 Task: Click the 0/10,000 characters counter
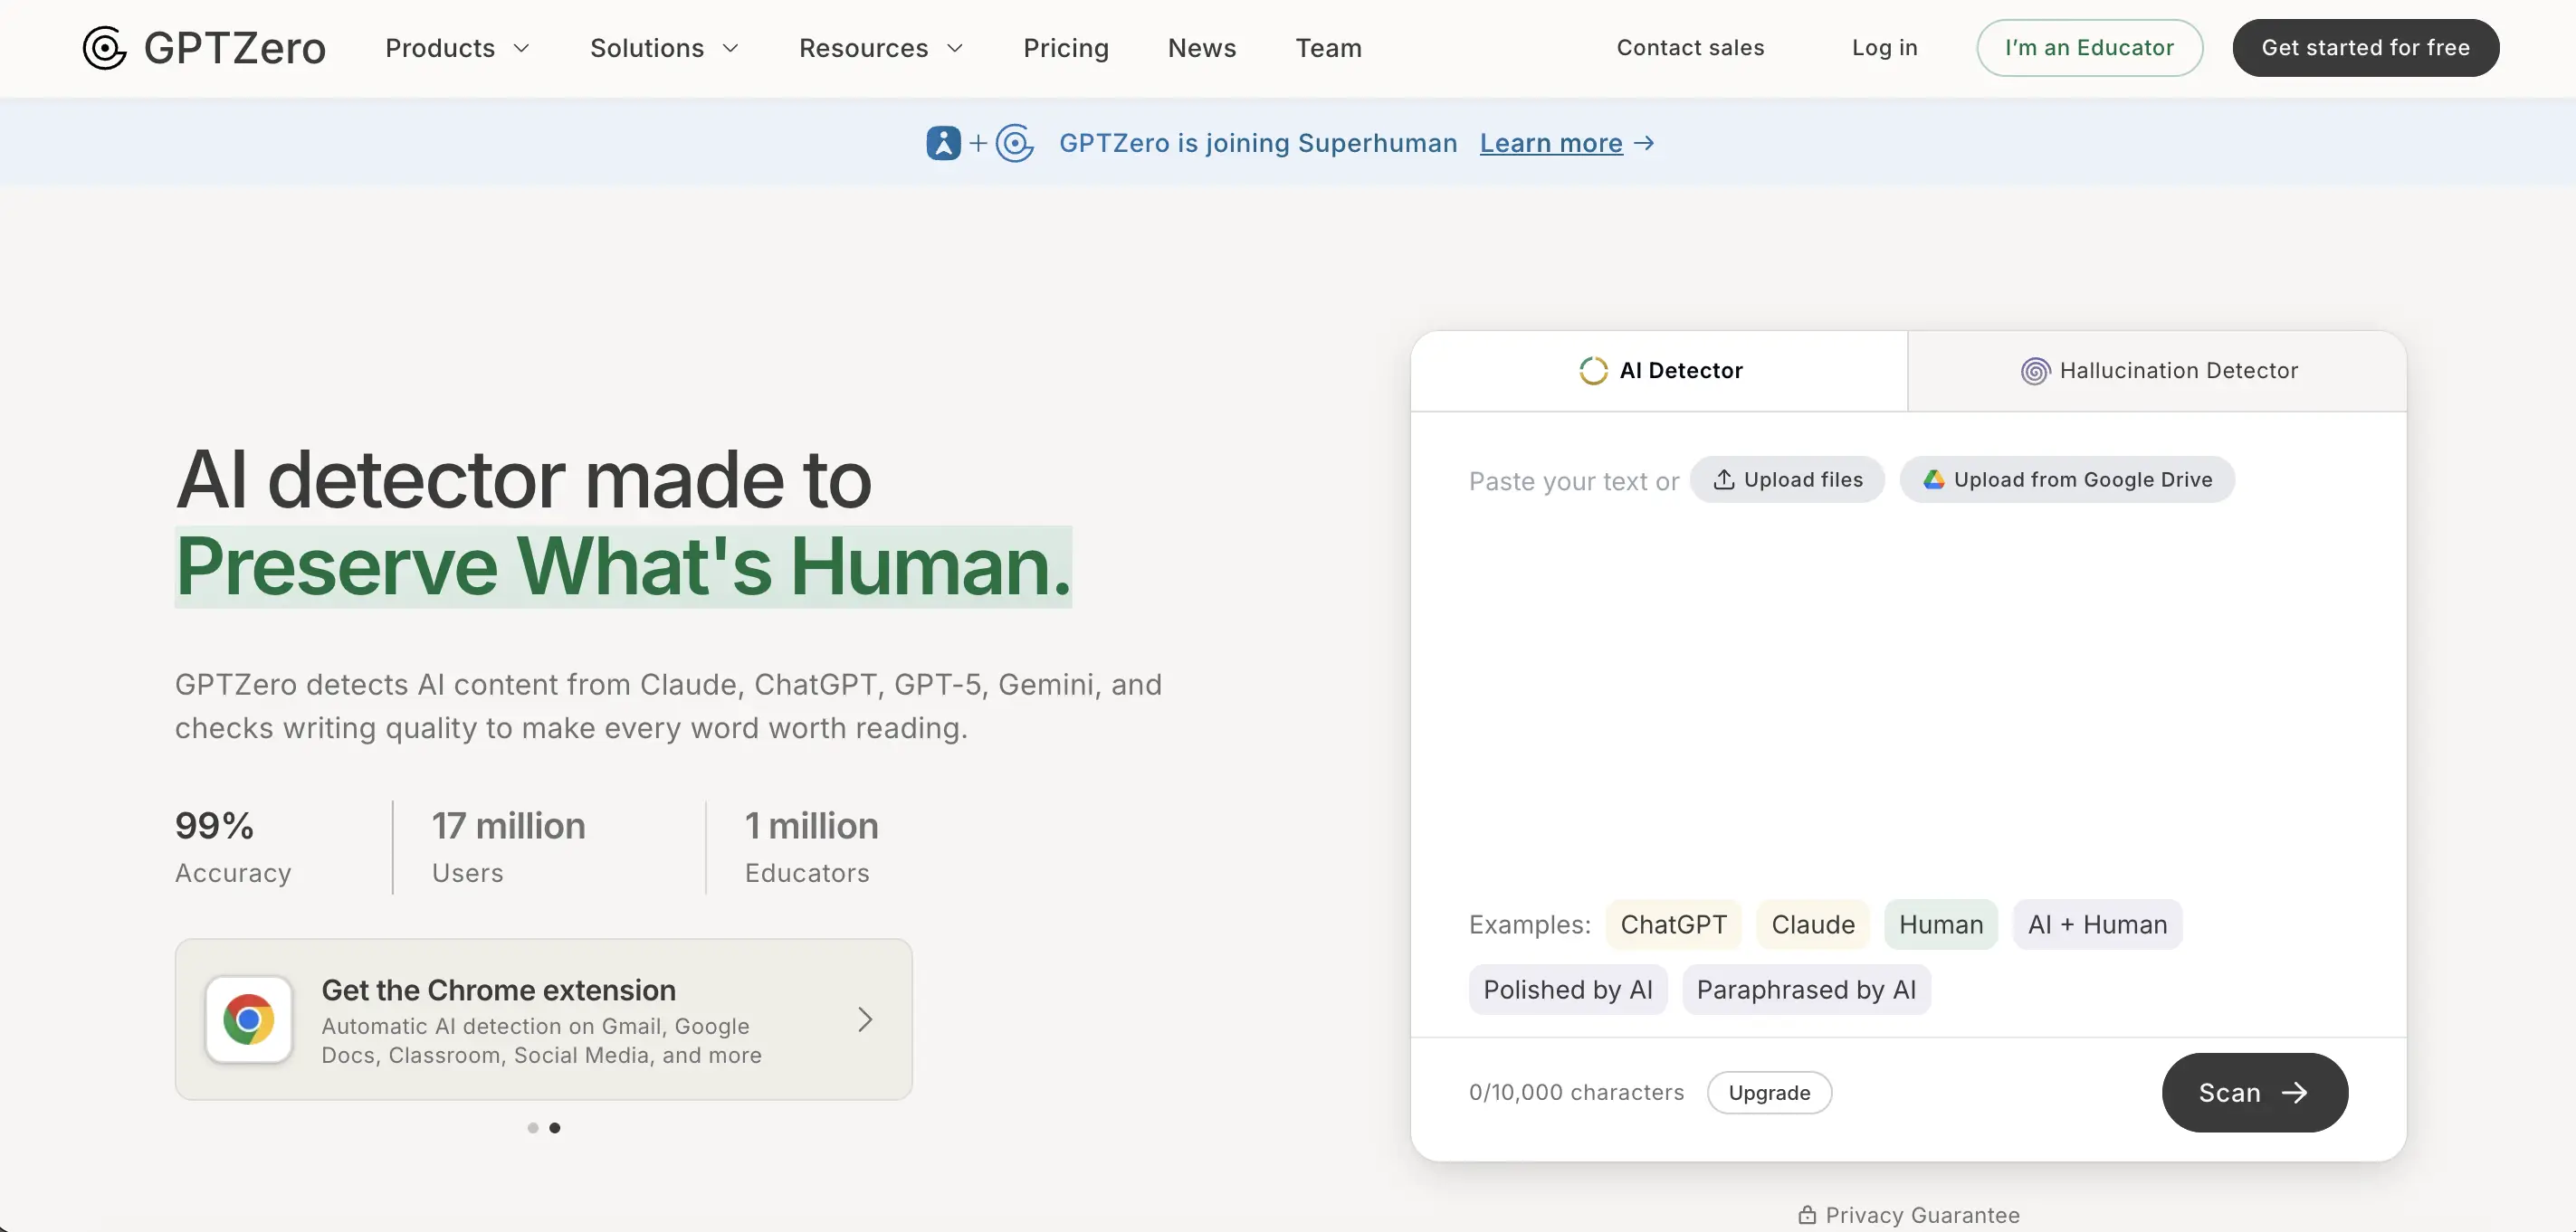point(1576,1092)
